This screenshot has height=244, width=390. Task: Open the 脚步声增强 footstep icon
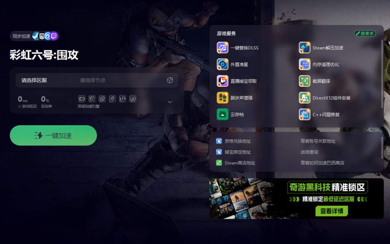[x=222, y=98]
